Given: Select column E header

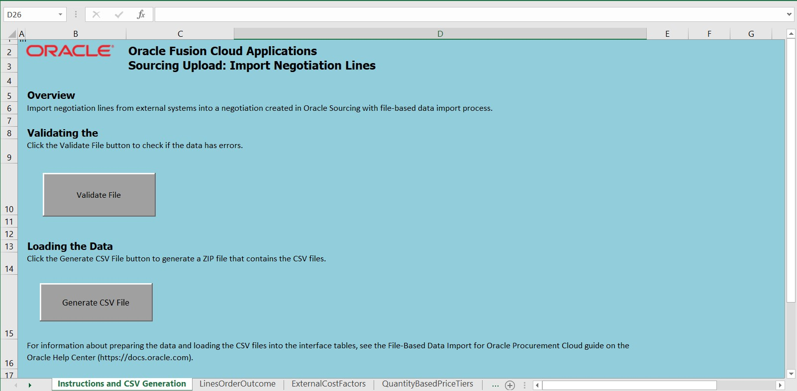Looking at the screenshot, I should pos(667,34).
